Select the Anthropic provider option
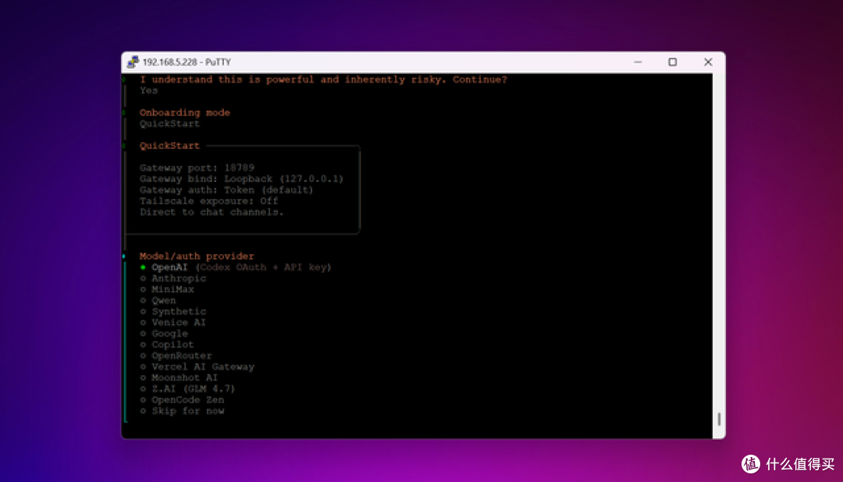The image size is (843, 482). [173, 278]
